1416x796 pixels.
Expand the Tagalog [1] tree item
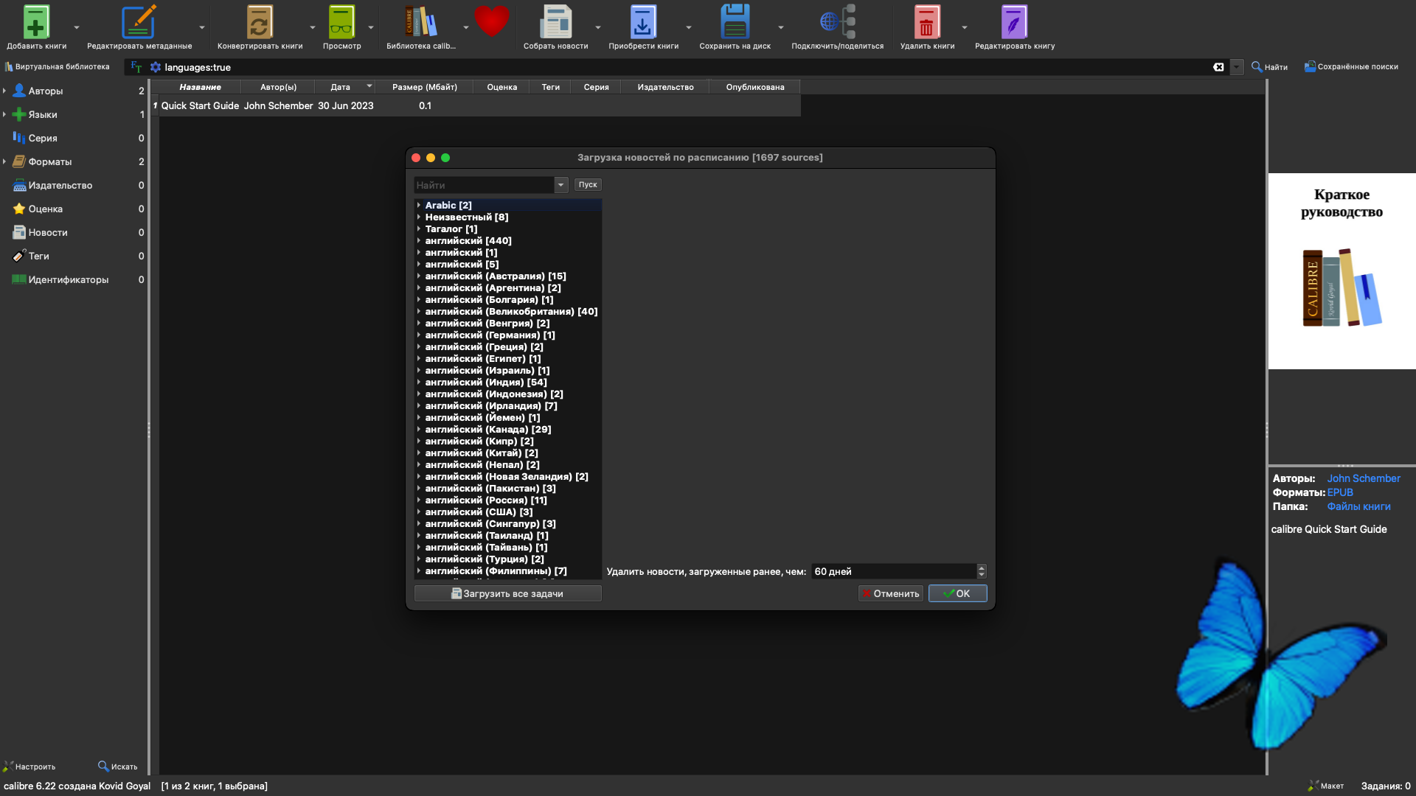(419, 229)
